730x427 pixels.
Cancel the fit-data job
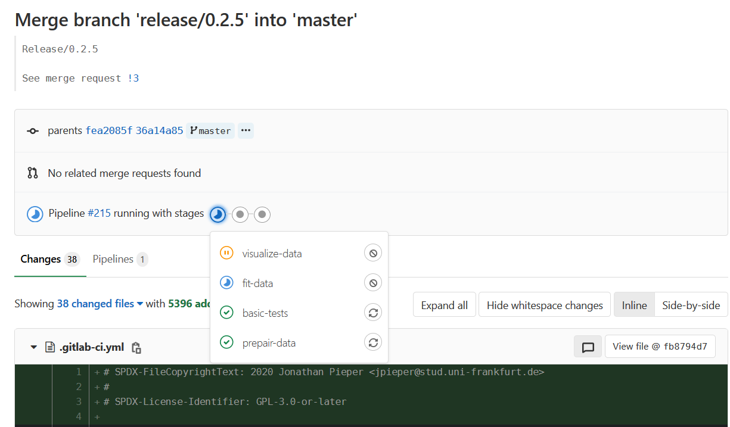coord(373,282)
